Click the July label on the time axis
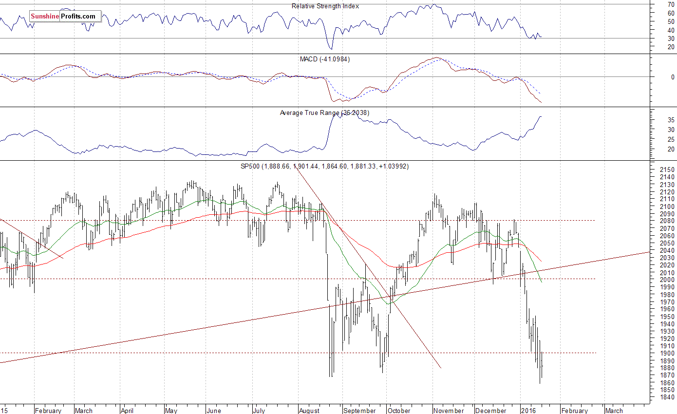The image size is (677, 414). coord(259,411)
